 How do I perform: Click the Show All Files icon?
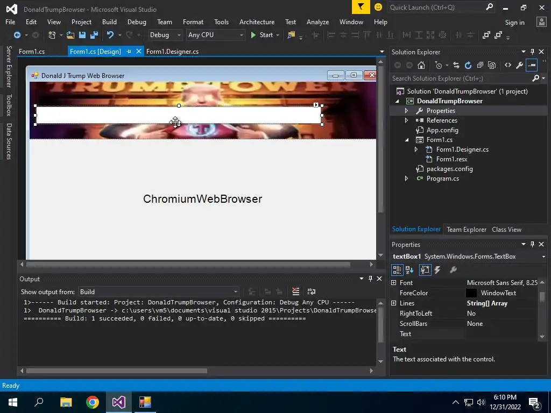[492, 65]
